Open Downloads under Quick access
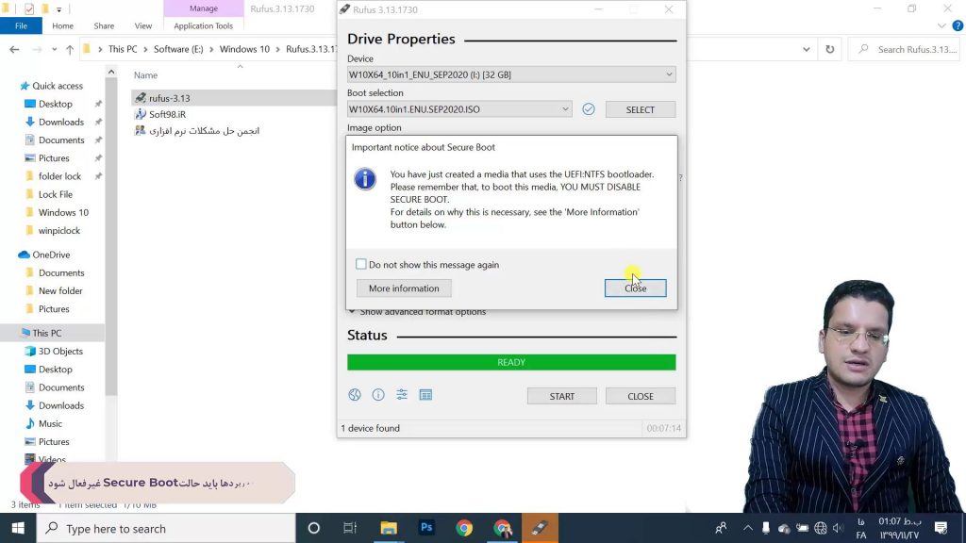Viewport: 966px width, 543px height. (x=61, y=122)
